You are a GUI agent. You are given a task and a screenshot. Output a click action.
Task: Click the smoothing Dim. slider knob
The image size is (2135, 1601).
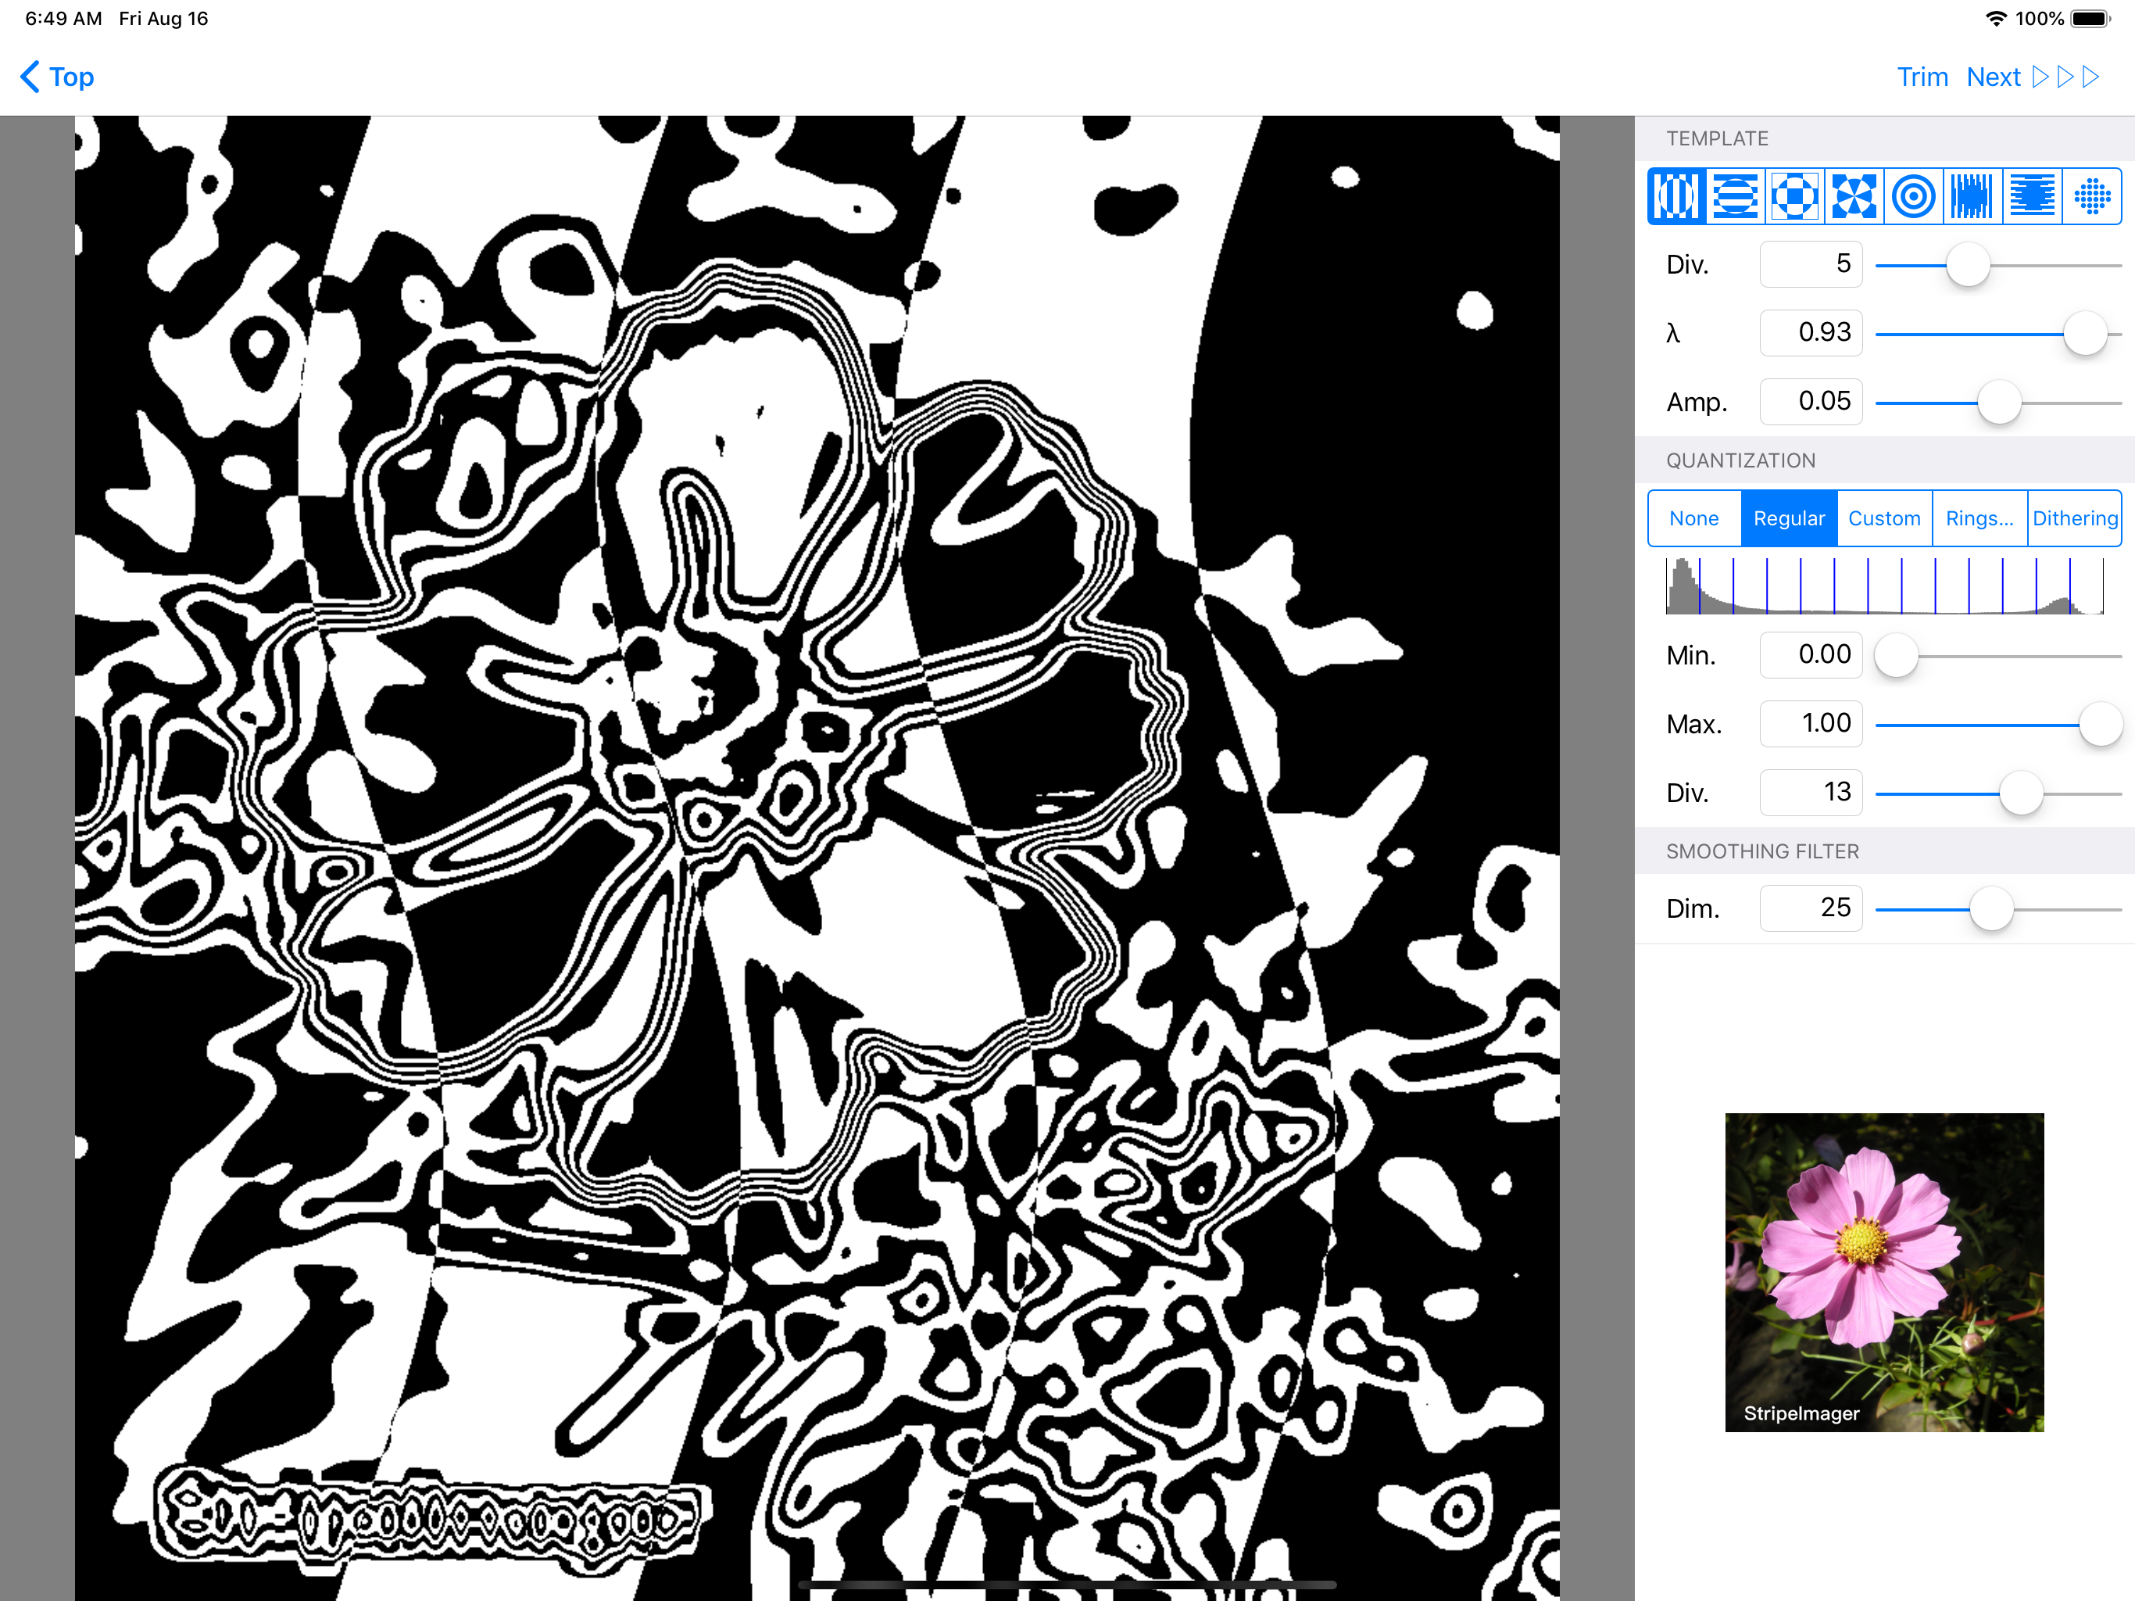tap(1990, 910)
